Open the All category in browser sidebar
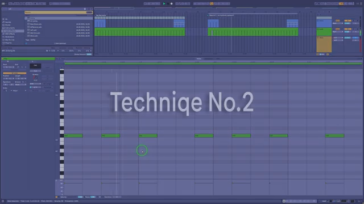Screen dimensions: 364x204 tap(6, 19)
